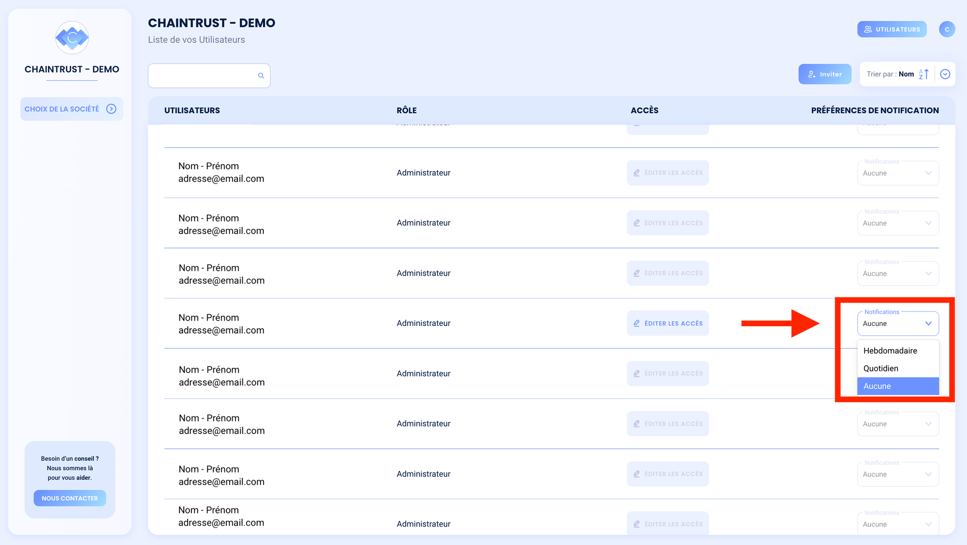The image size is (967, 545).
Task: Click the Utilisateurs button in header
Action: coord(892,29)
